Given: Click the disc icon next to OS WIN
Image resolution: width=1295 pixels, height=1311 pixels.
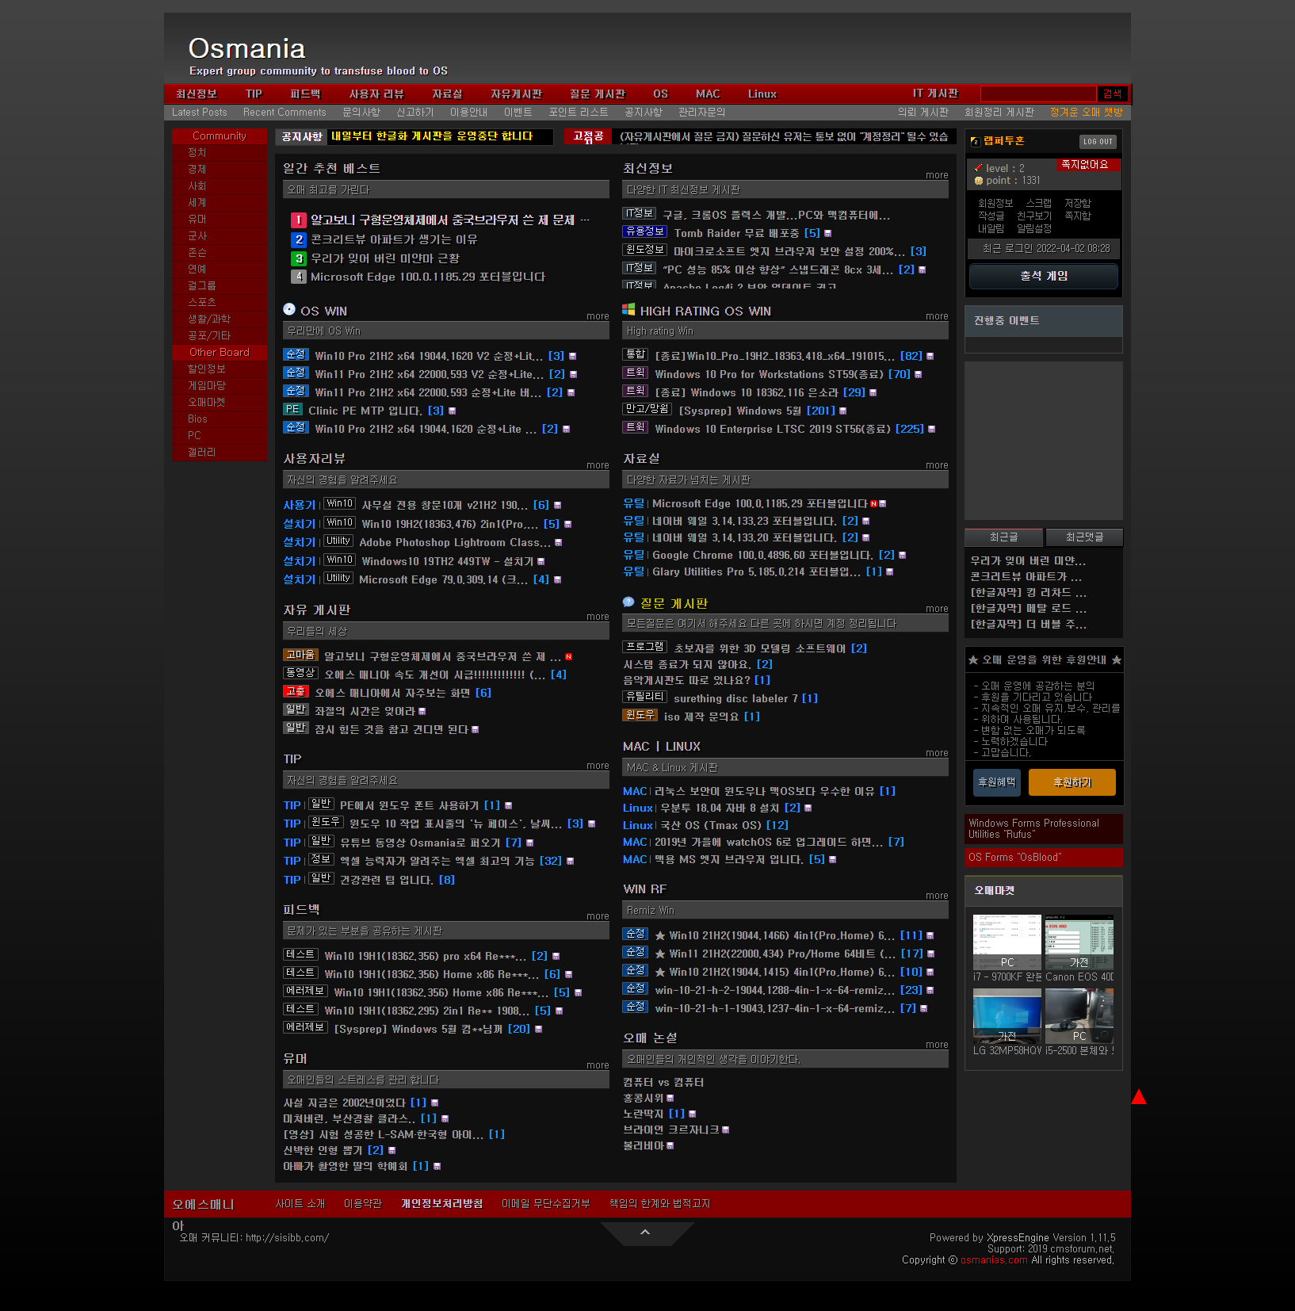Looking at the screenshot, I should (289, 309).
